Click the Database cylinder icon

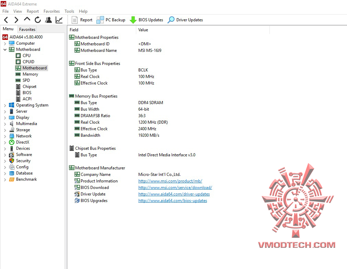coord(12,173)
